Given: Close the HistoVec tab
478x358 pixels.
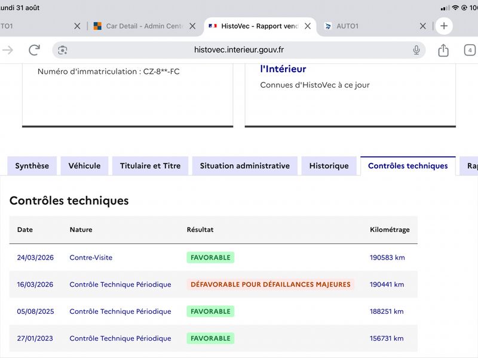Looking at the screenshot, I should [x=308, y=26].
